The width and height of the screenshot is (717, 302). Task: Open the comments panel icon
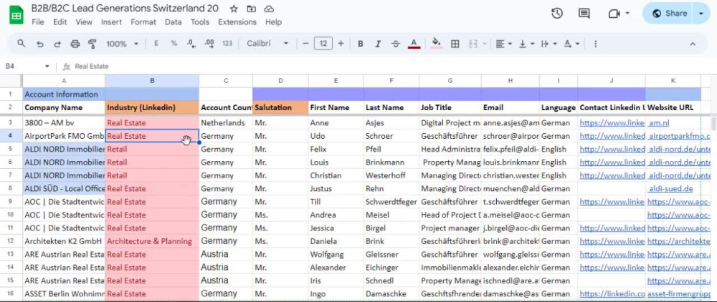[584, 13]
